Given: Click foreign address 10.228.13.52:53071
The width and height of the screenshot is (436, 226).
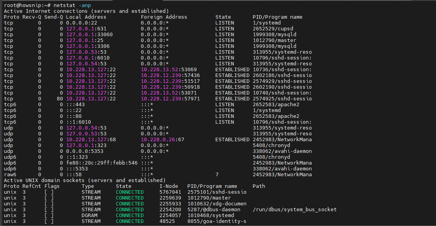Looking at the screenshot, I should pyautogui.click(x=168, y=93).
